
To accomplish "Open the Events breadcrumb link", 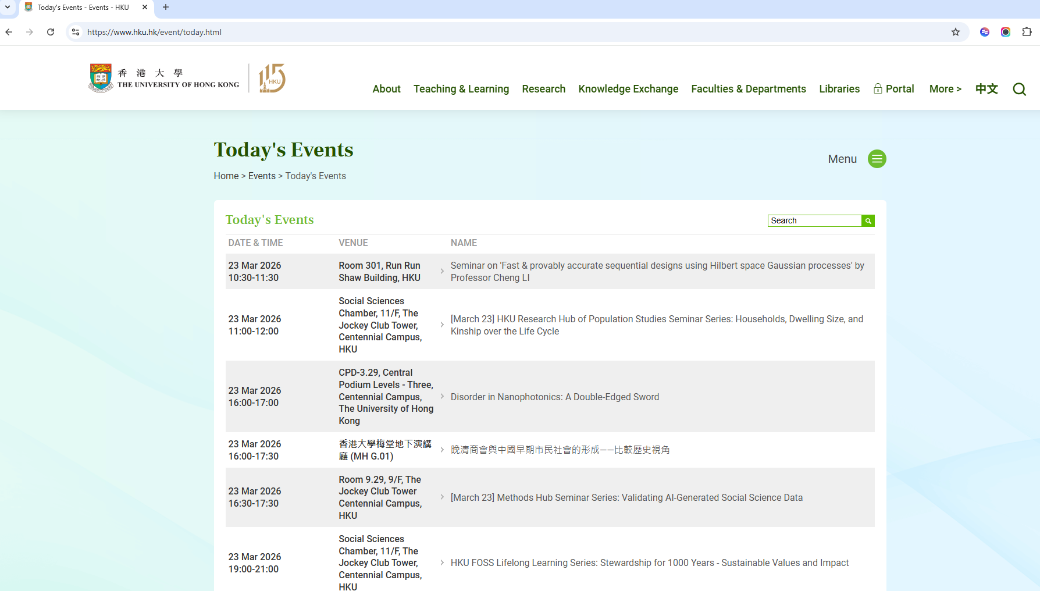I will coord(262,176).
